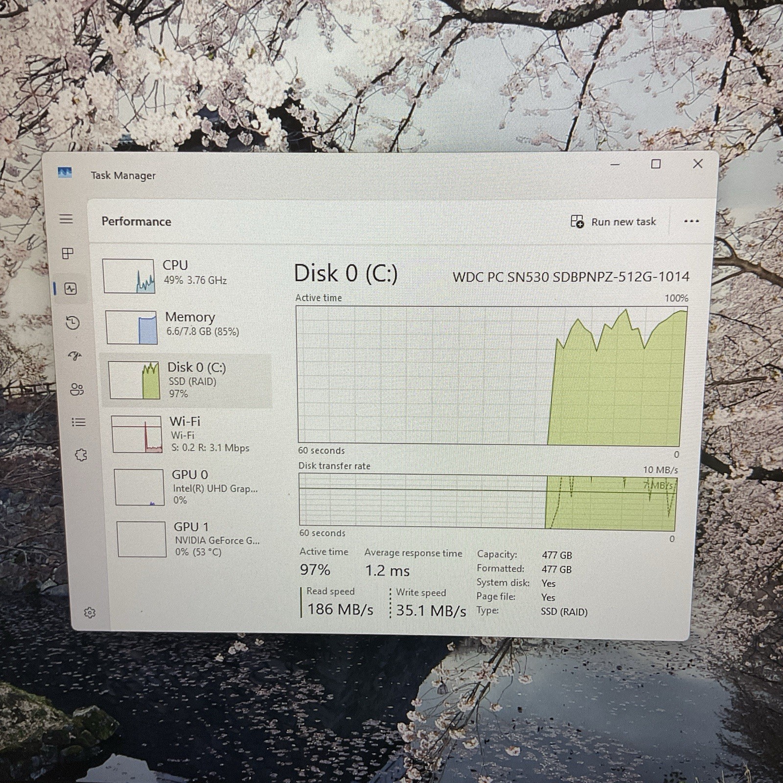
Task: Click the Active time disk graph
Action: (492, 375)
